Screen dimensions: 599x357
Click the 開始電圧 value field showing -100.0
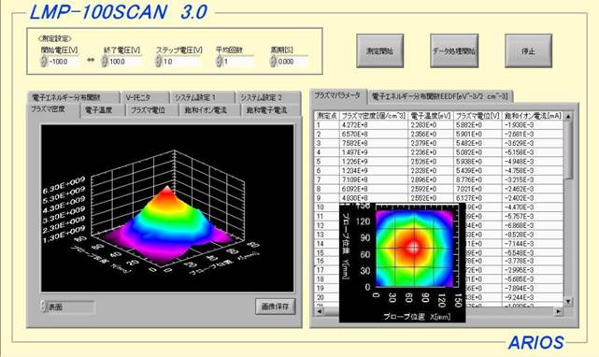click(63, 61)
